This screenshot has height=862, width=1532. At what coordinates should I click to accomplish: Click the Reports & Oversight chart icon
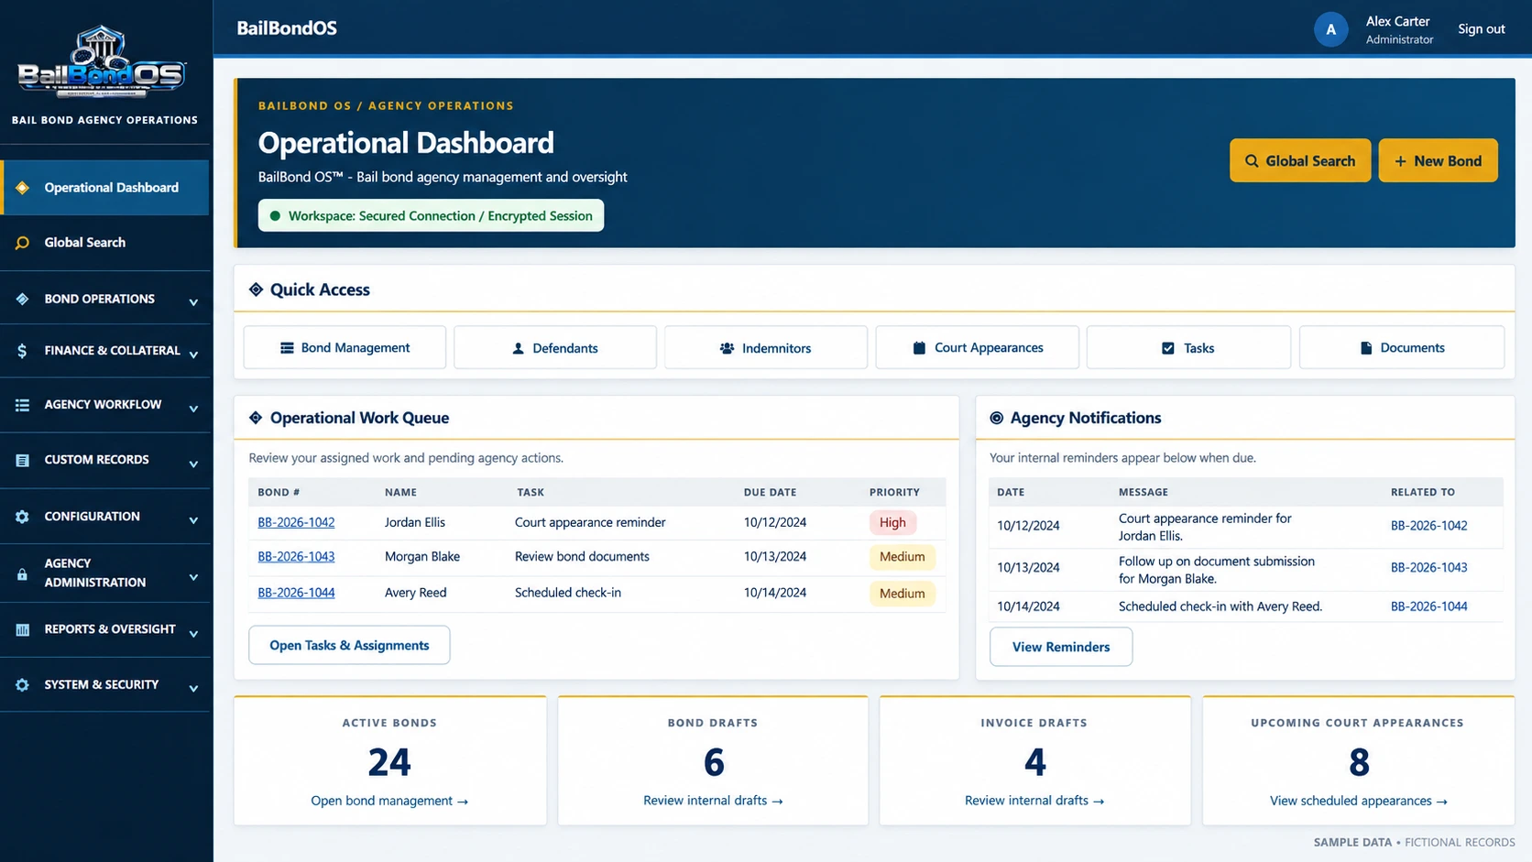pyautogui.click(x=23, y=629)
